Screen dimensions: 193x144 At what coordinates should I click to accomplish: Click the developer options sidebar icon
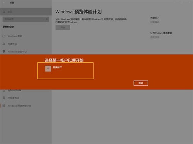tap(4, 98)
